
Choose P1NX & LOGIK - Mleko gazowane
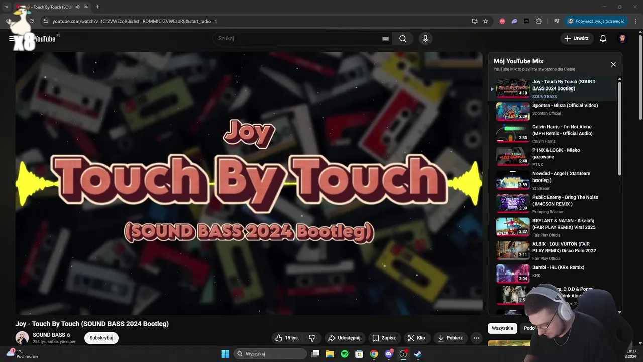coord(553,157)
